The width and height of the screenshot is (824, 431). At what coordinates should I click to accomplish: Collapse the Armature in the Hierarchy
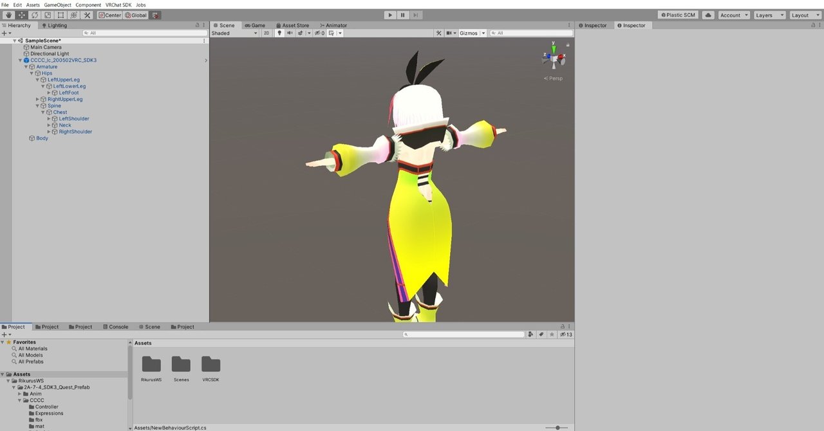click(x=26, y=66)
